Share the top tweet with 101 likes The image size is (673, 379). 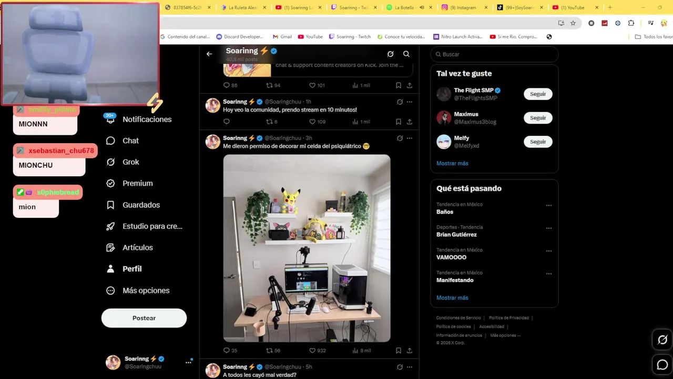pos(410,85)
